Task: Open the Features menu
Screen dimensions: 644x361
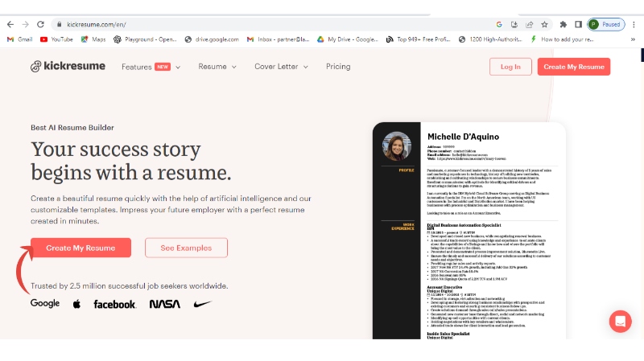Action: click(136, 67)
